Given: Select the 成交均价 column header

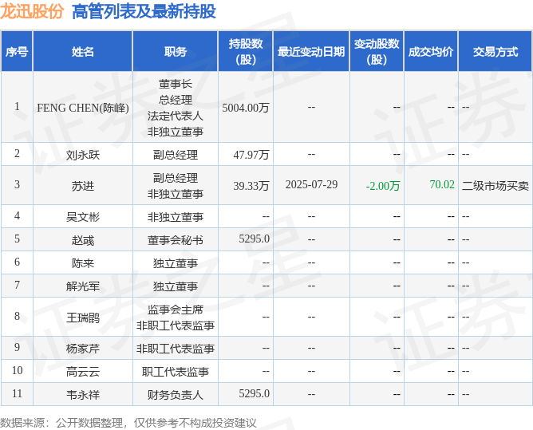Looking at the screenshot, I should coord(431,52).
